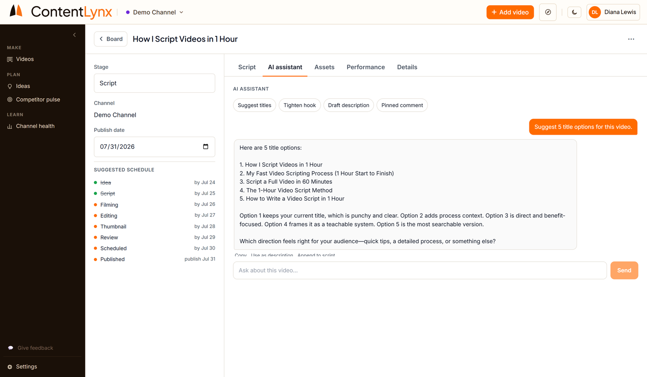Open the Stage dropdown showing Script

(x=154, y=83)
